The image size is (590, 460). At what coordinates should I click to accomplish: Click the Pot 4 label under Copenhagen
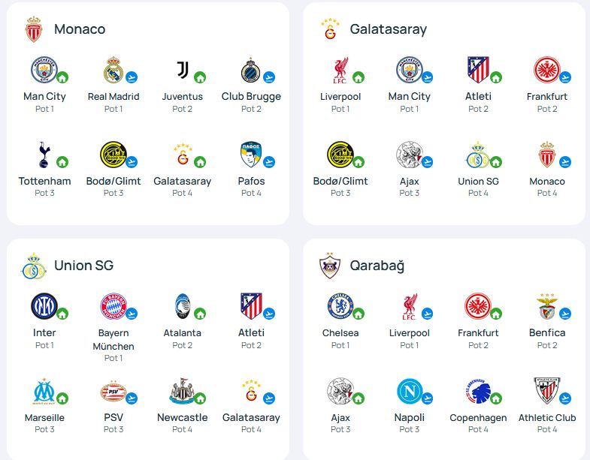pyautogui.click(x=479, y=429)
